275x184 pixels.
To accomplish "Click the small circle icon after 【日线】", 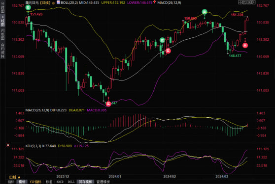I will (53, 3).
